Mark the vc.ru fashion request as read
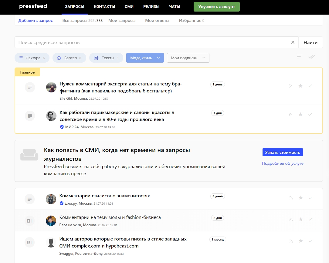Image resolution: width=329 pixels, height=263 pixels. pos(310,219)
